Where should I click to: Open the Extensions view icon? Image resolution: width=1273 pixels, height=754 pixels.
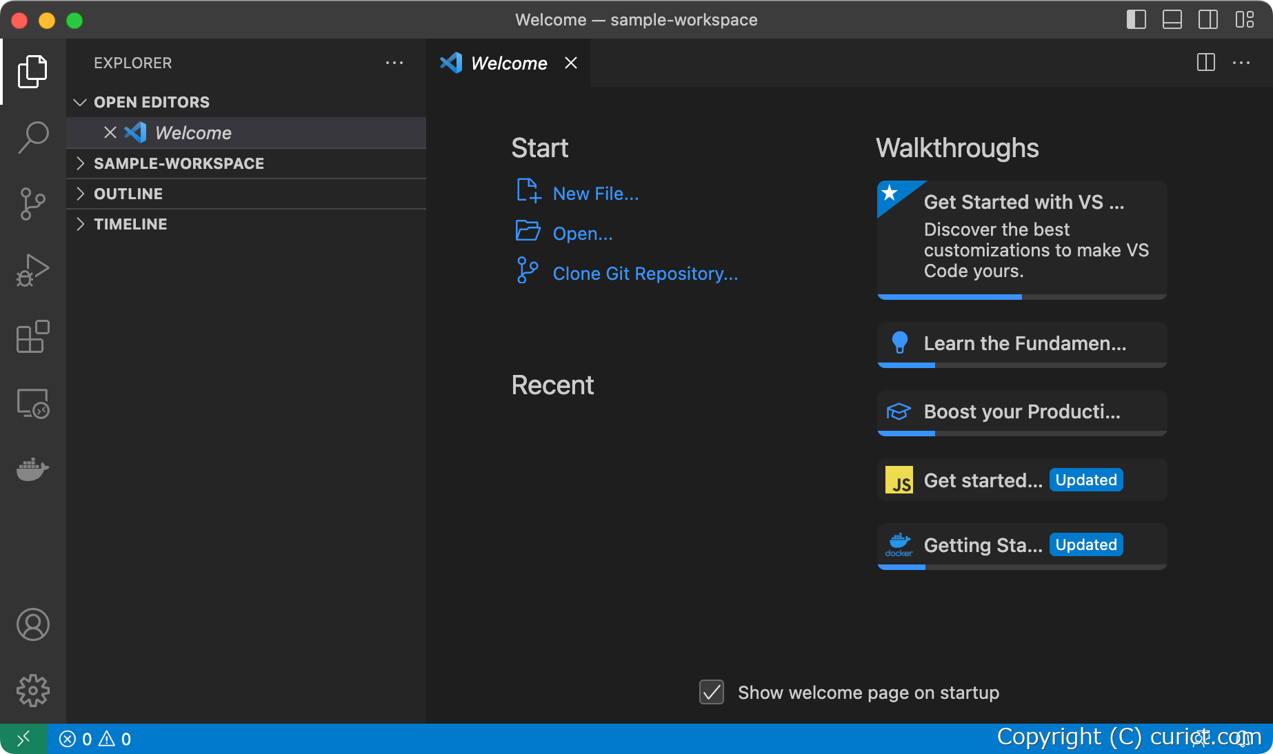[x=32, y=337]
